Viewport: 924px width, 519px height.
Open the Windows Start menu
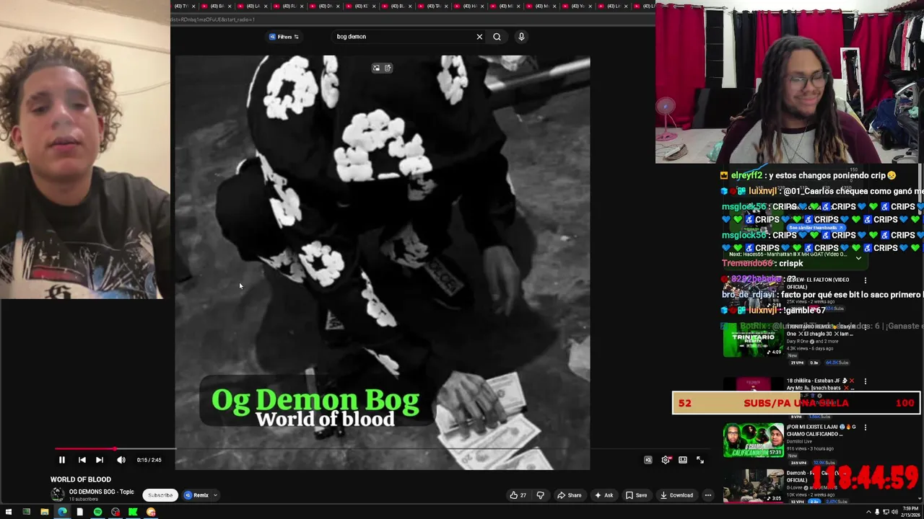7,513
